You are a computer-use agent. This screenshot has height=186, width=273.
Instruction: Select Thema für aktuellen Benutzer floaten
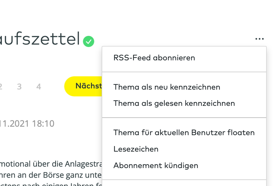pos(184,133)
